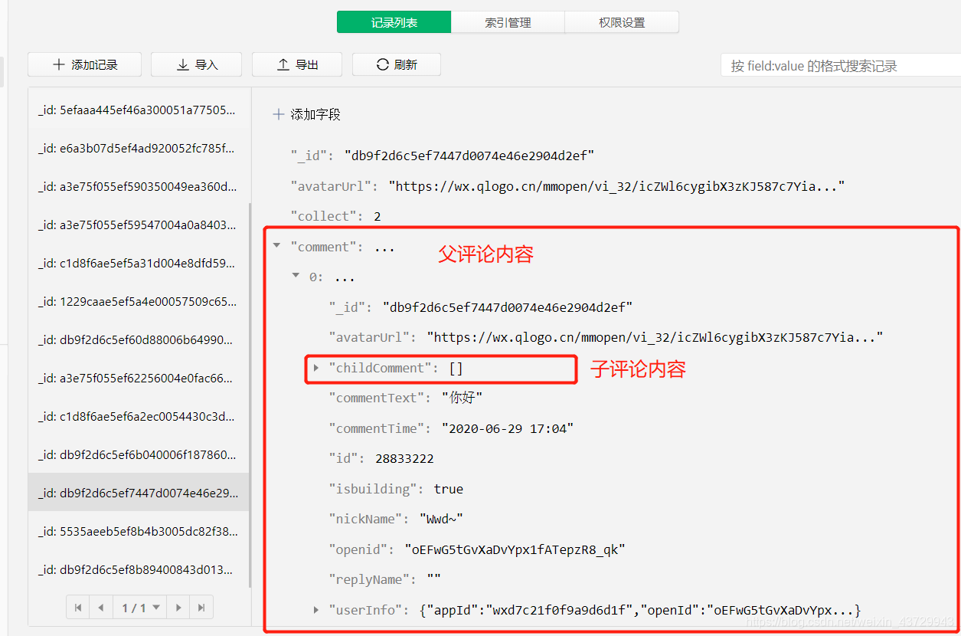Focus the field:value record search box
The width and height of the screenshot is (961, 636).
[840, 66]
